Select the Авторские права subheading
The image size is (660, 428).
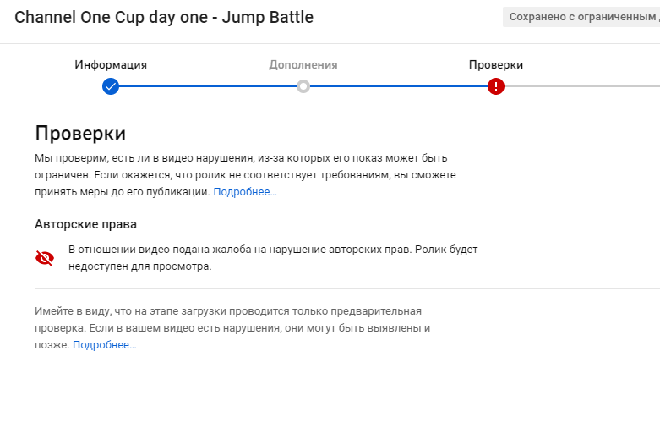coord(85,224)
